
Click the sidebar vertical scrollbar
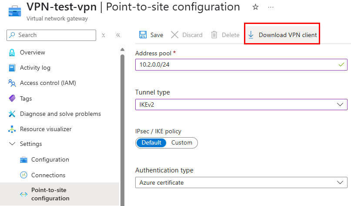click(x=122, y=130)
